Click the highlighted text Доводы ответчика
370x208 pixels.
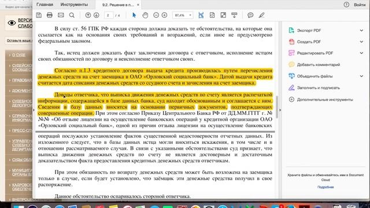tap(77, 95)
